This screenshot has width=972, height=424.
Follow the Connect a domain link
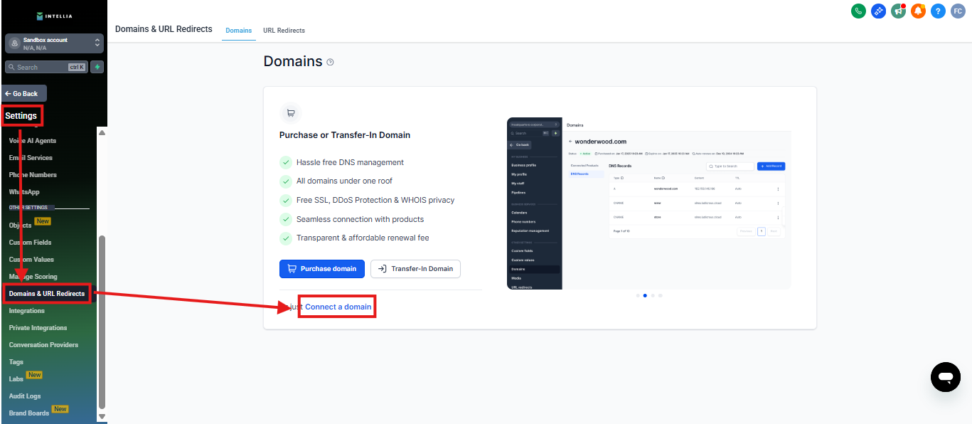[338, 307]
